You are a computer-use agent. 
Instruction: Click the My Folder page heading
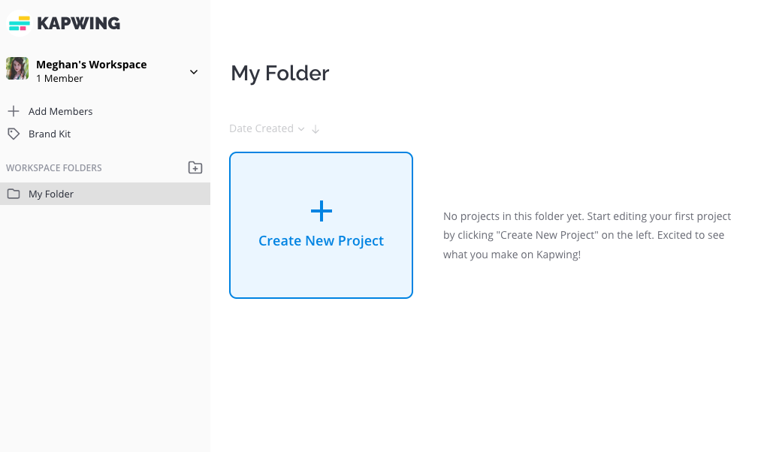pos(279,73)
